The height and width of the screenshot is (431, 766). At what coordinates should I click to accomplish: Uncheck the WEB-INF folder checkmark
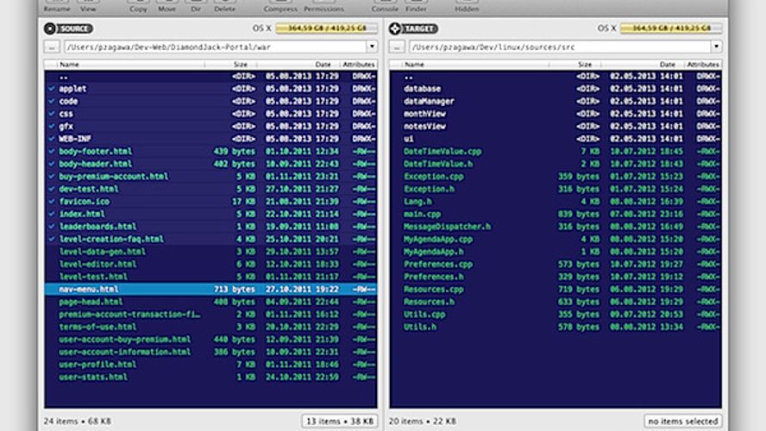click(51, 139)
